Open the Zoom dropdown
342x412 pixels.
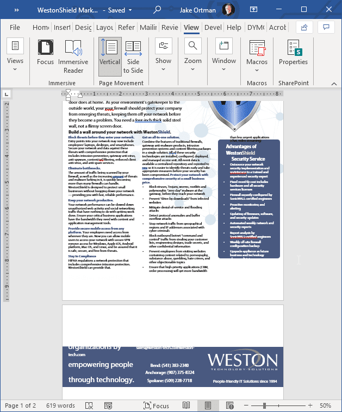pyautogui.click(x=192, y=55)
